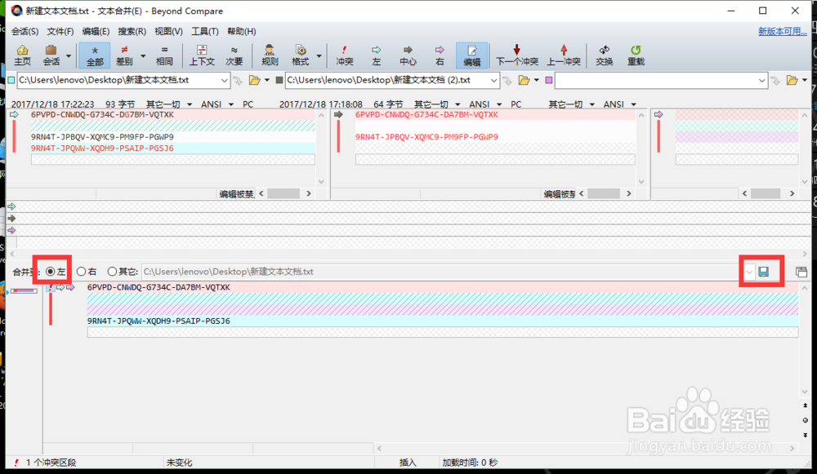Click the thumbnail overview strip beside output
This screenshot has width=817, height=474.
coord(24,291)
